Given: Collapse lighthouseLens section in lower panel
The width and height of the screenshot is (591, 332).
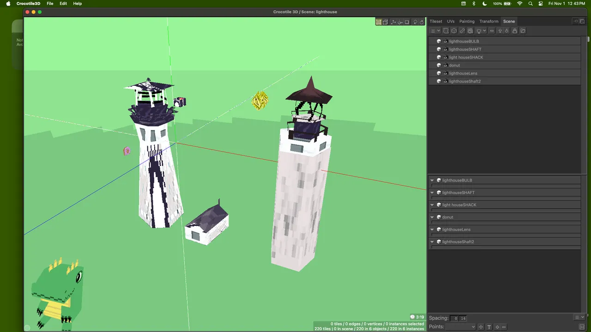Looking at the screenshot, I should 433,229.
